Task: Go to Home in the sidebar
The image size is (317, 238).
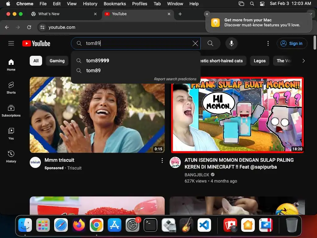Action: [x=11, y=65]
